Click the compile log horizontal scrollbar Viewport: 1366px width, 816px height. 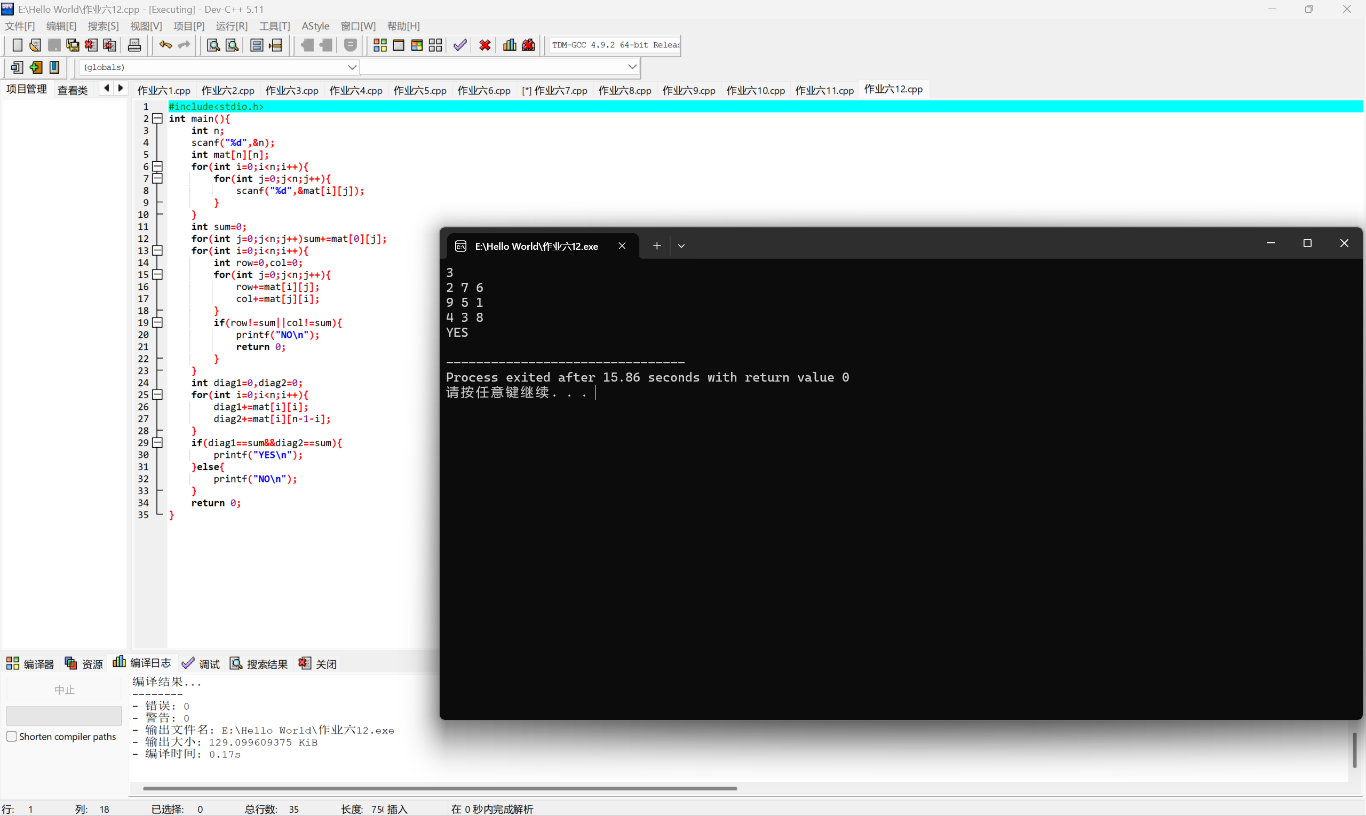pos(440,788)
